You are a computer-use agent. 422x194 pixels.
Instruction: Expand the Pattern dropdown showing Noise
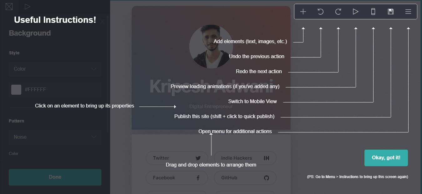point(55,137)
